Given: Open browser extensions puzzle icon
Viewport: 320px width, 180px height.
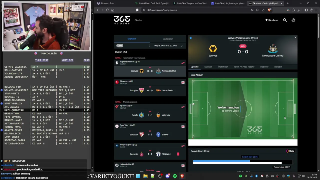Looking at the screenshot, I should tap(293, 10).
